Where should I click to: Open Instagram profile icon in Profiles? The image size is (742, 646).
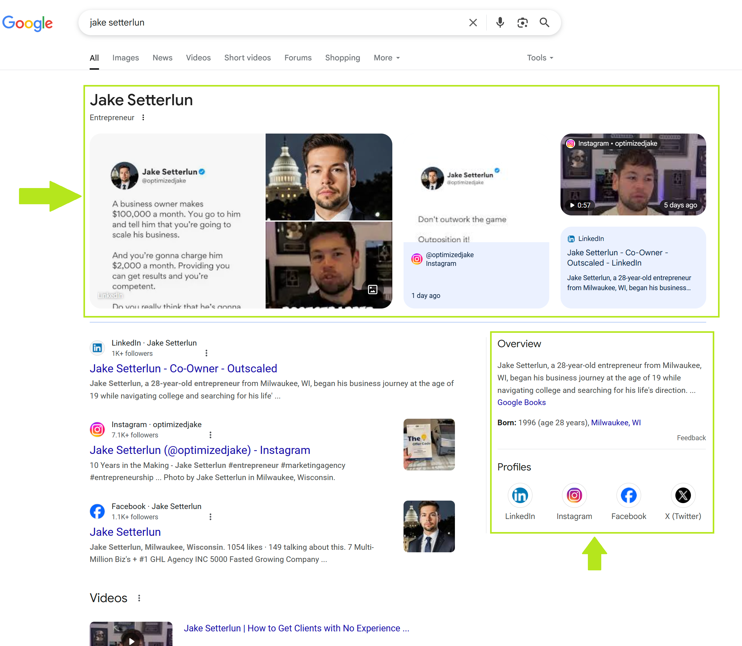tap(574, 495)
